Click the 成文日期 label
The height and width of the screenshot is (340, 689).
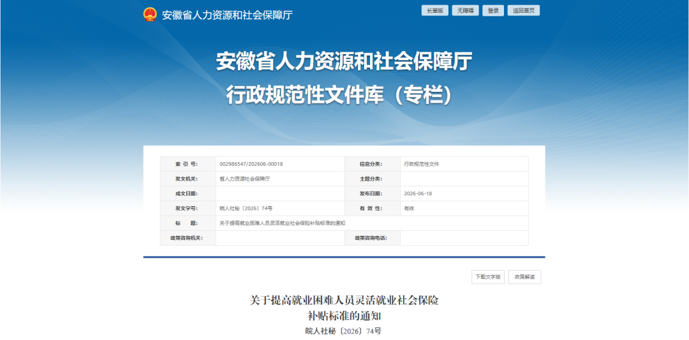(x=187, y=194)
